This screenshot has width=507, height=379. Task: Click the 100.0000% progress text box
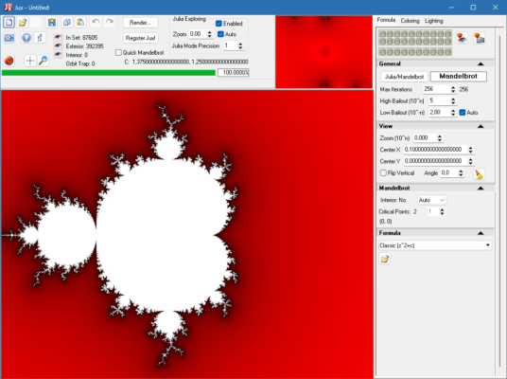tap(233, 73)
